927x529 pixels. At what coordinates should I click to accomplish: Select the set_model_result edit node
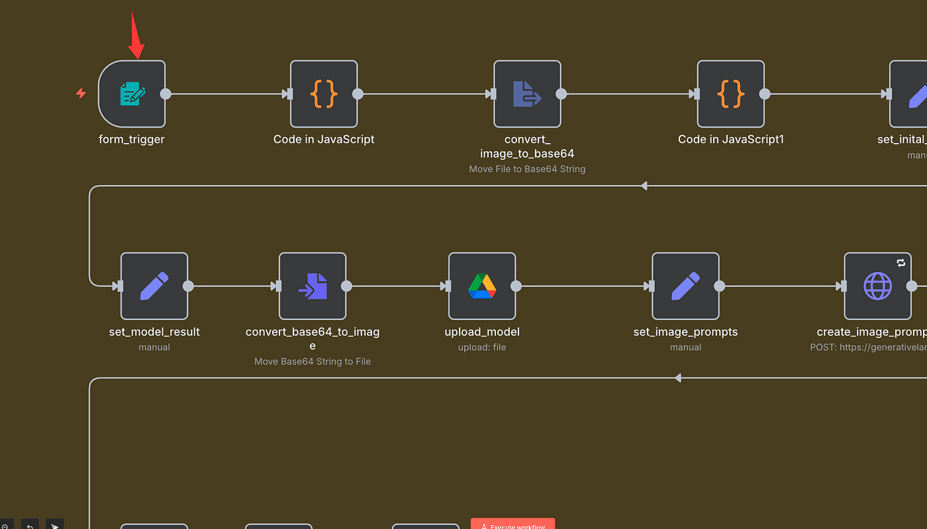click(x=154, y=286)
